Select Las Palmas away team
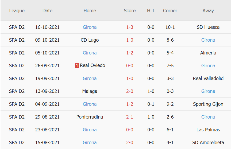 click(x=208, y=130)
